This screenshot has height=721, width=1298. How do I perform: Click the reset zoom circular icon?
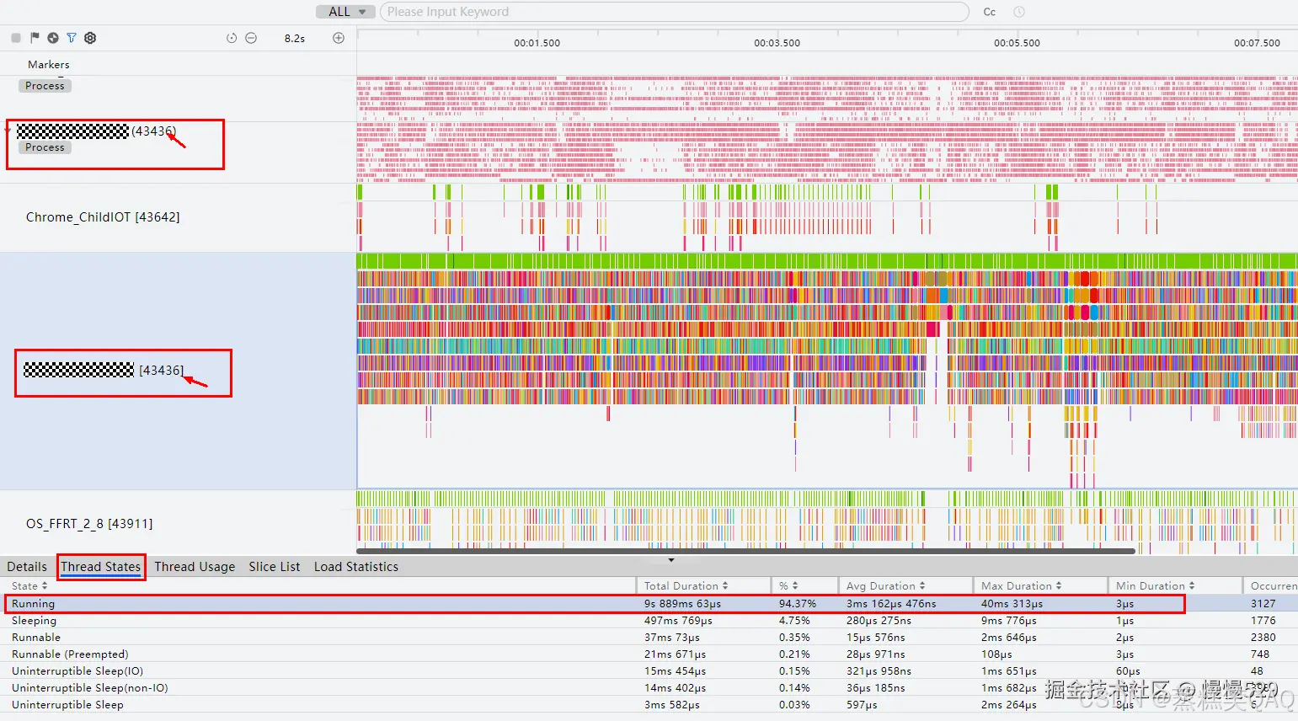pyautogui.click(x=232, y=38)
